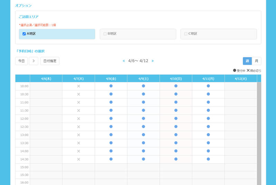Open the 日付指定 date picker button
The width and height of the screenshot is (276, 185).
coord(50,61)
